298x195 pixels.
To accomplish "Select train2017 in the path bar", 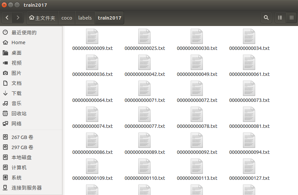I will 109,18.
